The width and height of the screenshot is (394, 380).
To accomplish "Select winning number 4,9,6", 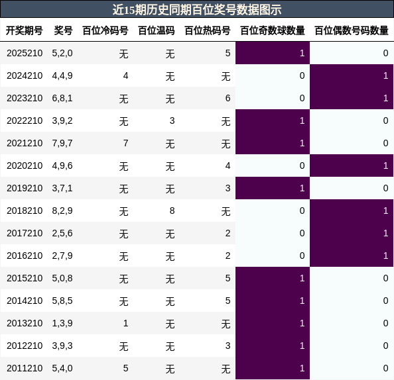I will [62, 166].
